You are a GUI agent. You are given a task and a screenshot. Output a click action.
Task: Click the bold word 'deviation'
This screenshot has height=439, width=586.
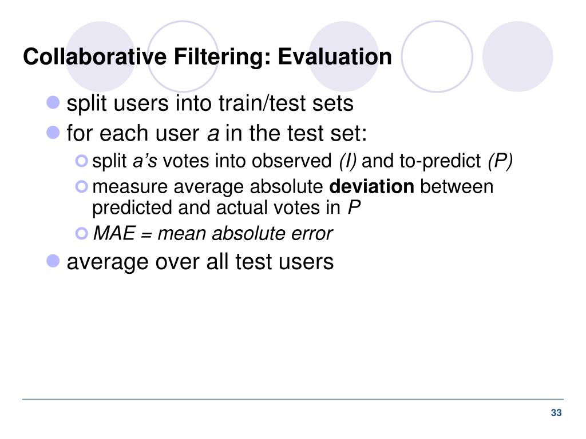click(x=371, y=186)
